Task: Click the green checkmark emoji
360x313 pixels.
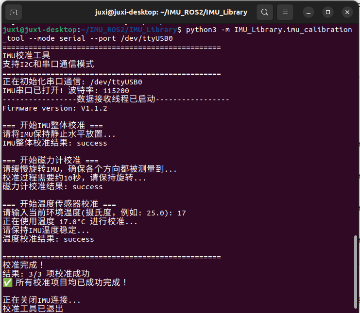Action: 8,282
